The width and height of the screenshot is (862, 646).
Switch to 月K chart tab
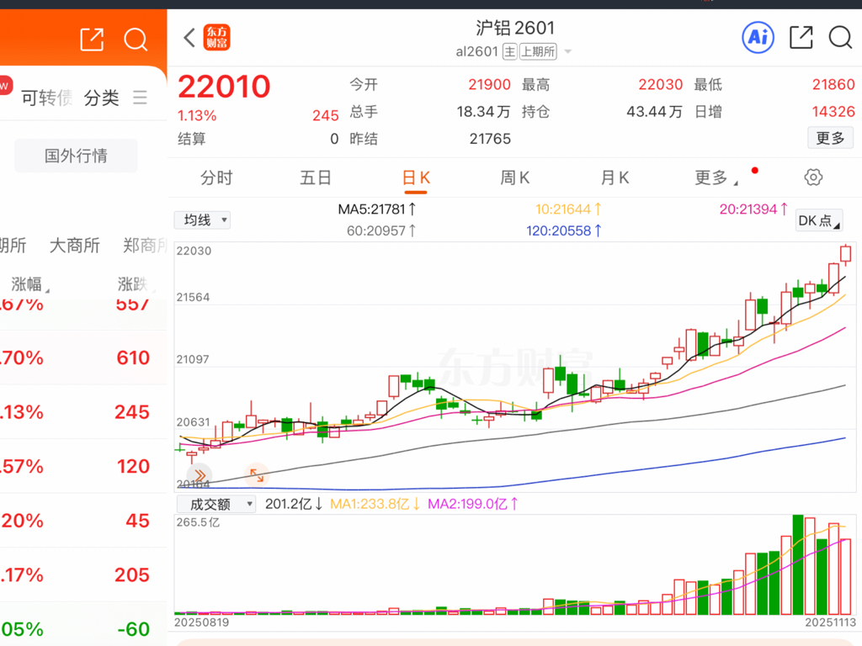coord(615,177)
